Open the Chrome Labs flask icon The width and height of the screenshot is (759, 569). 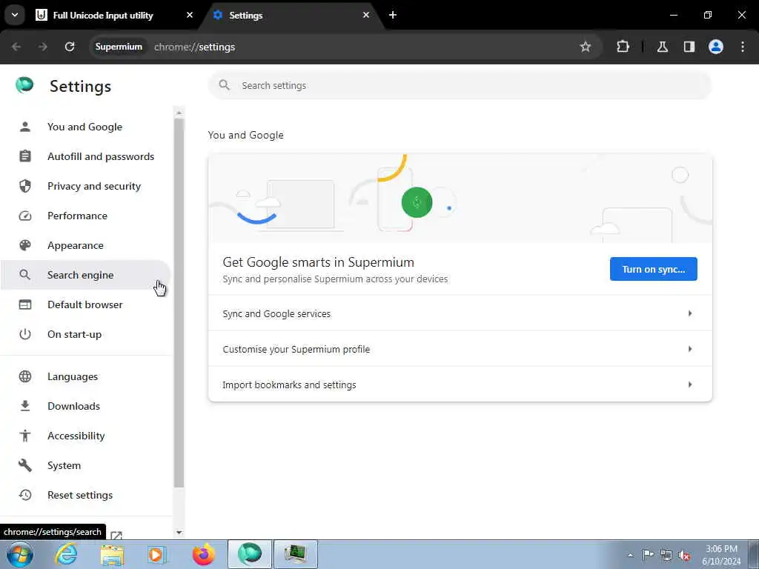662,47
